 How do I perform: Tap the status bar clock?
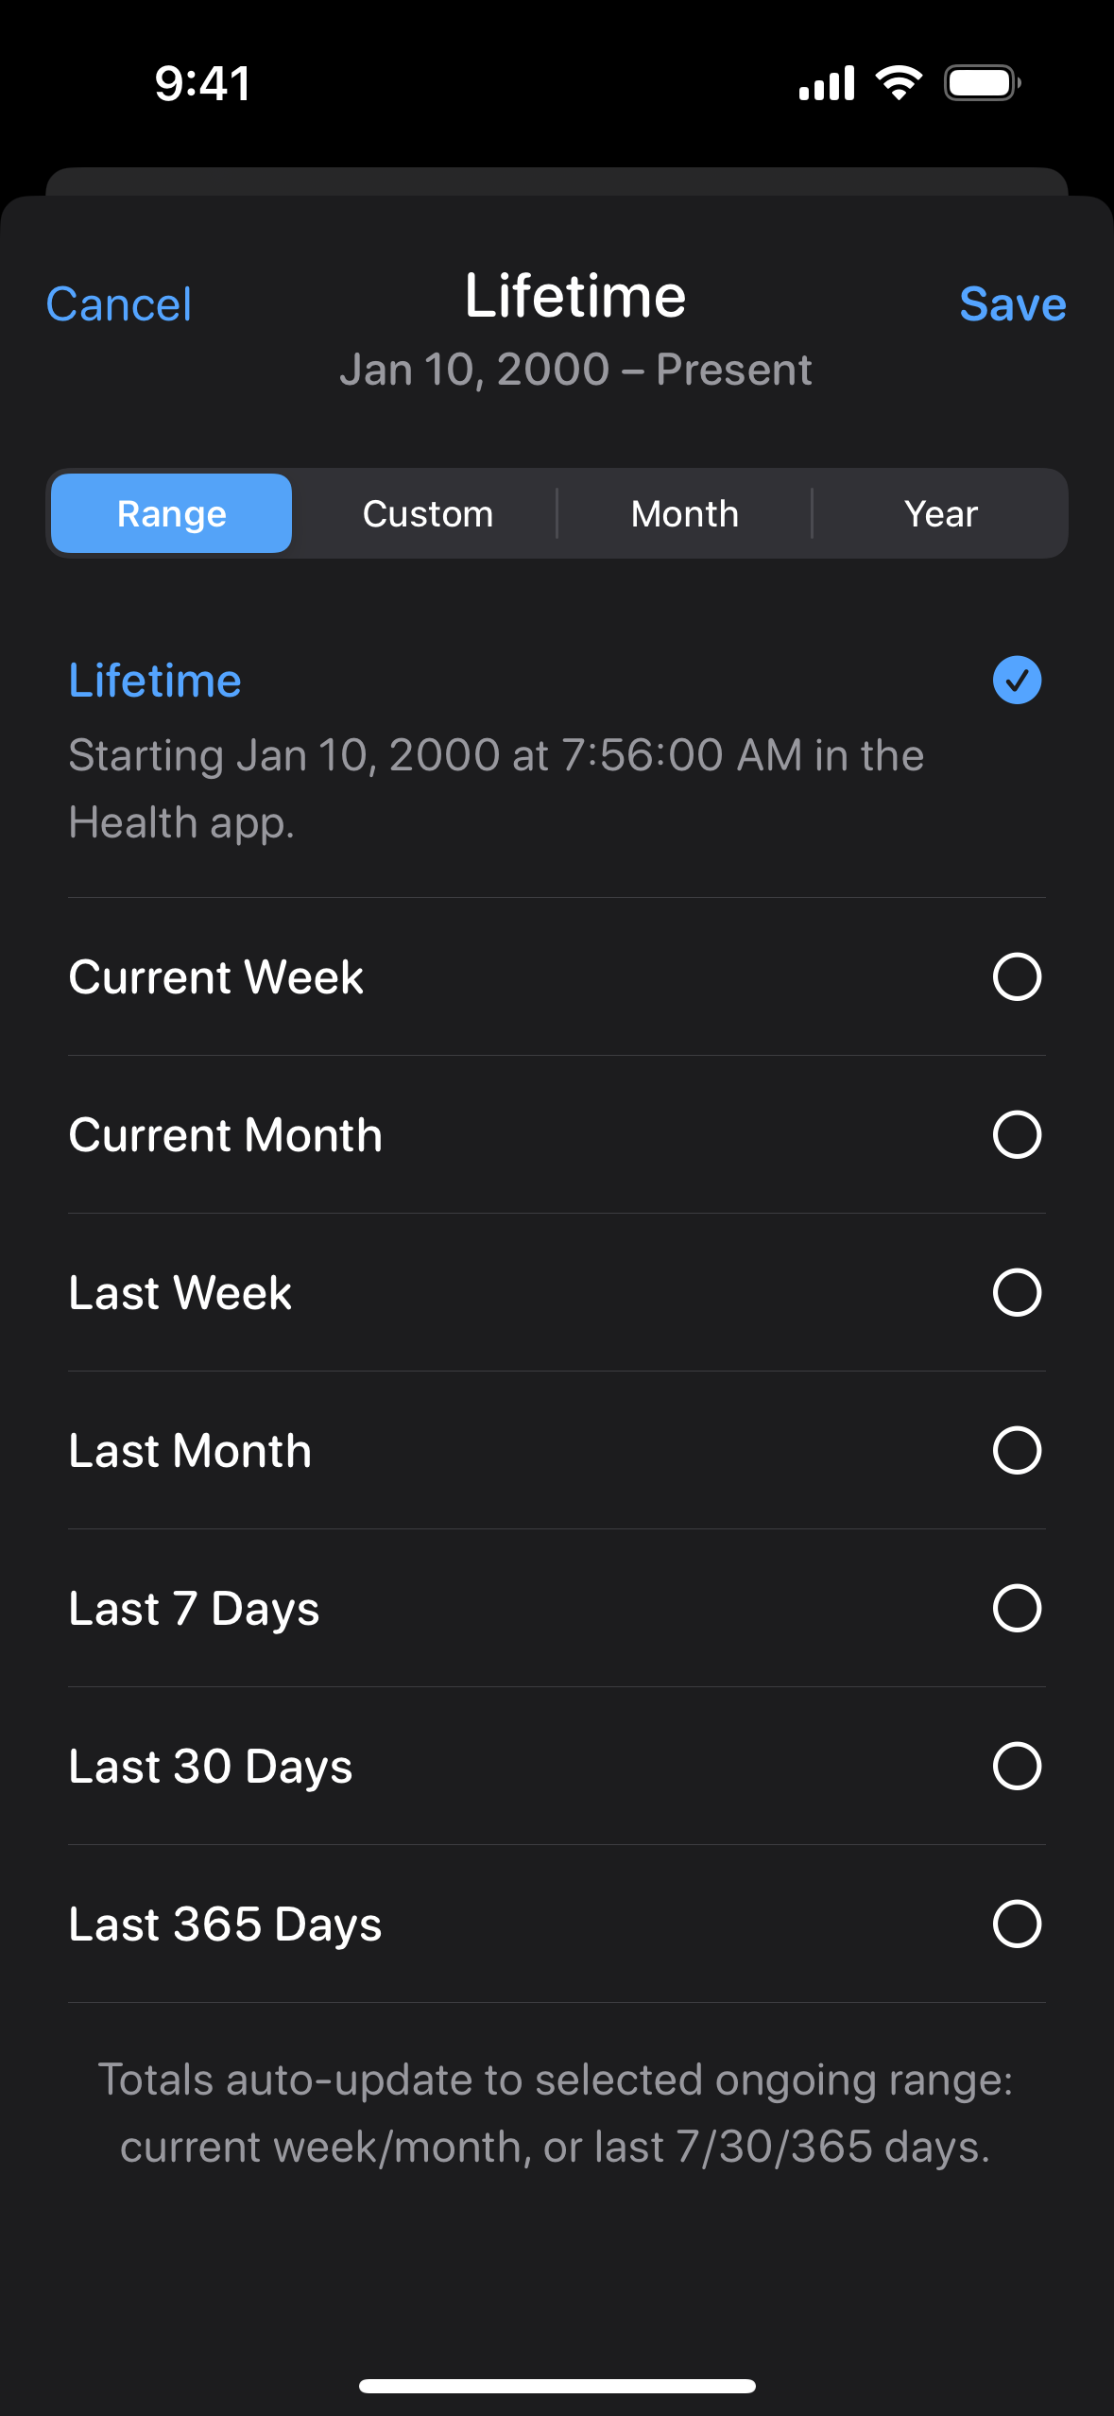click(x=202, y=83)
